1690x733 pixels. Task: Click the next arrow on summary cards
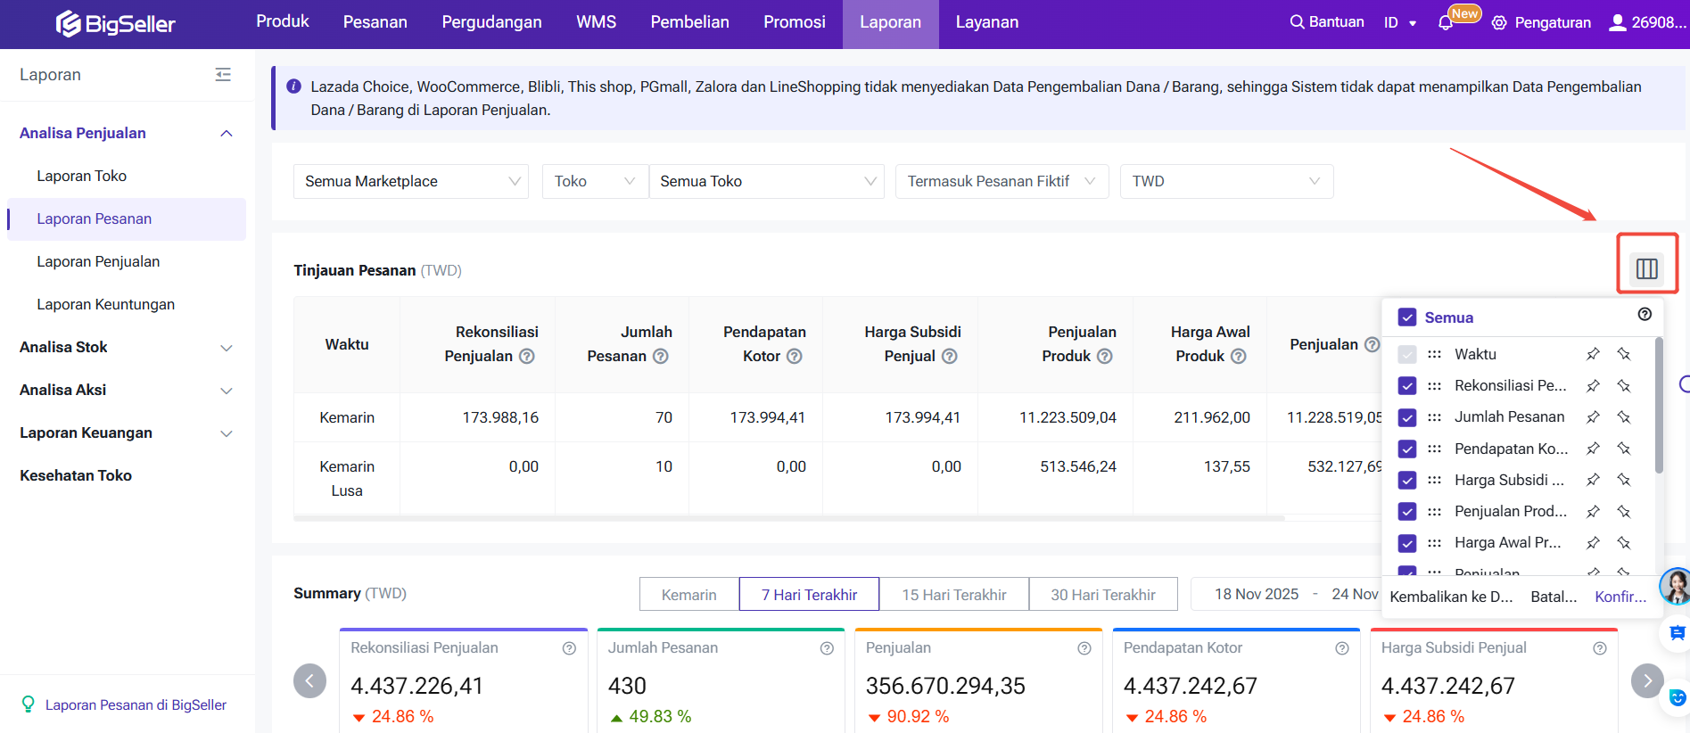pyautogui.click(x=1646, y=680)
